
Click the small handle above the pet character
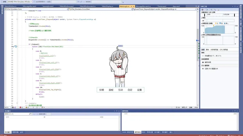point(120,46)
